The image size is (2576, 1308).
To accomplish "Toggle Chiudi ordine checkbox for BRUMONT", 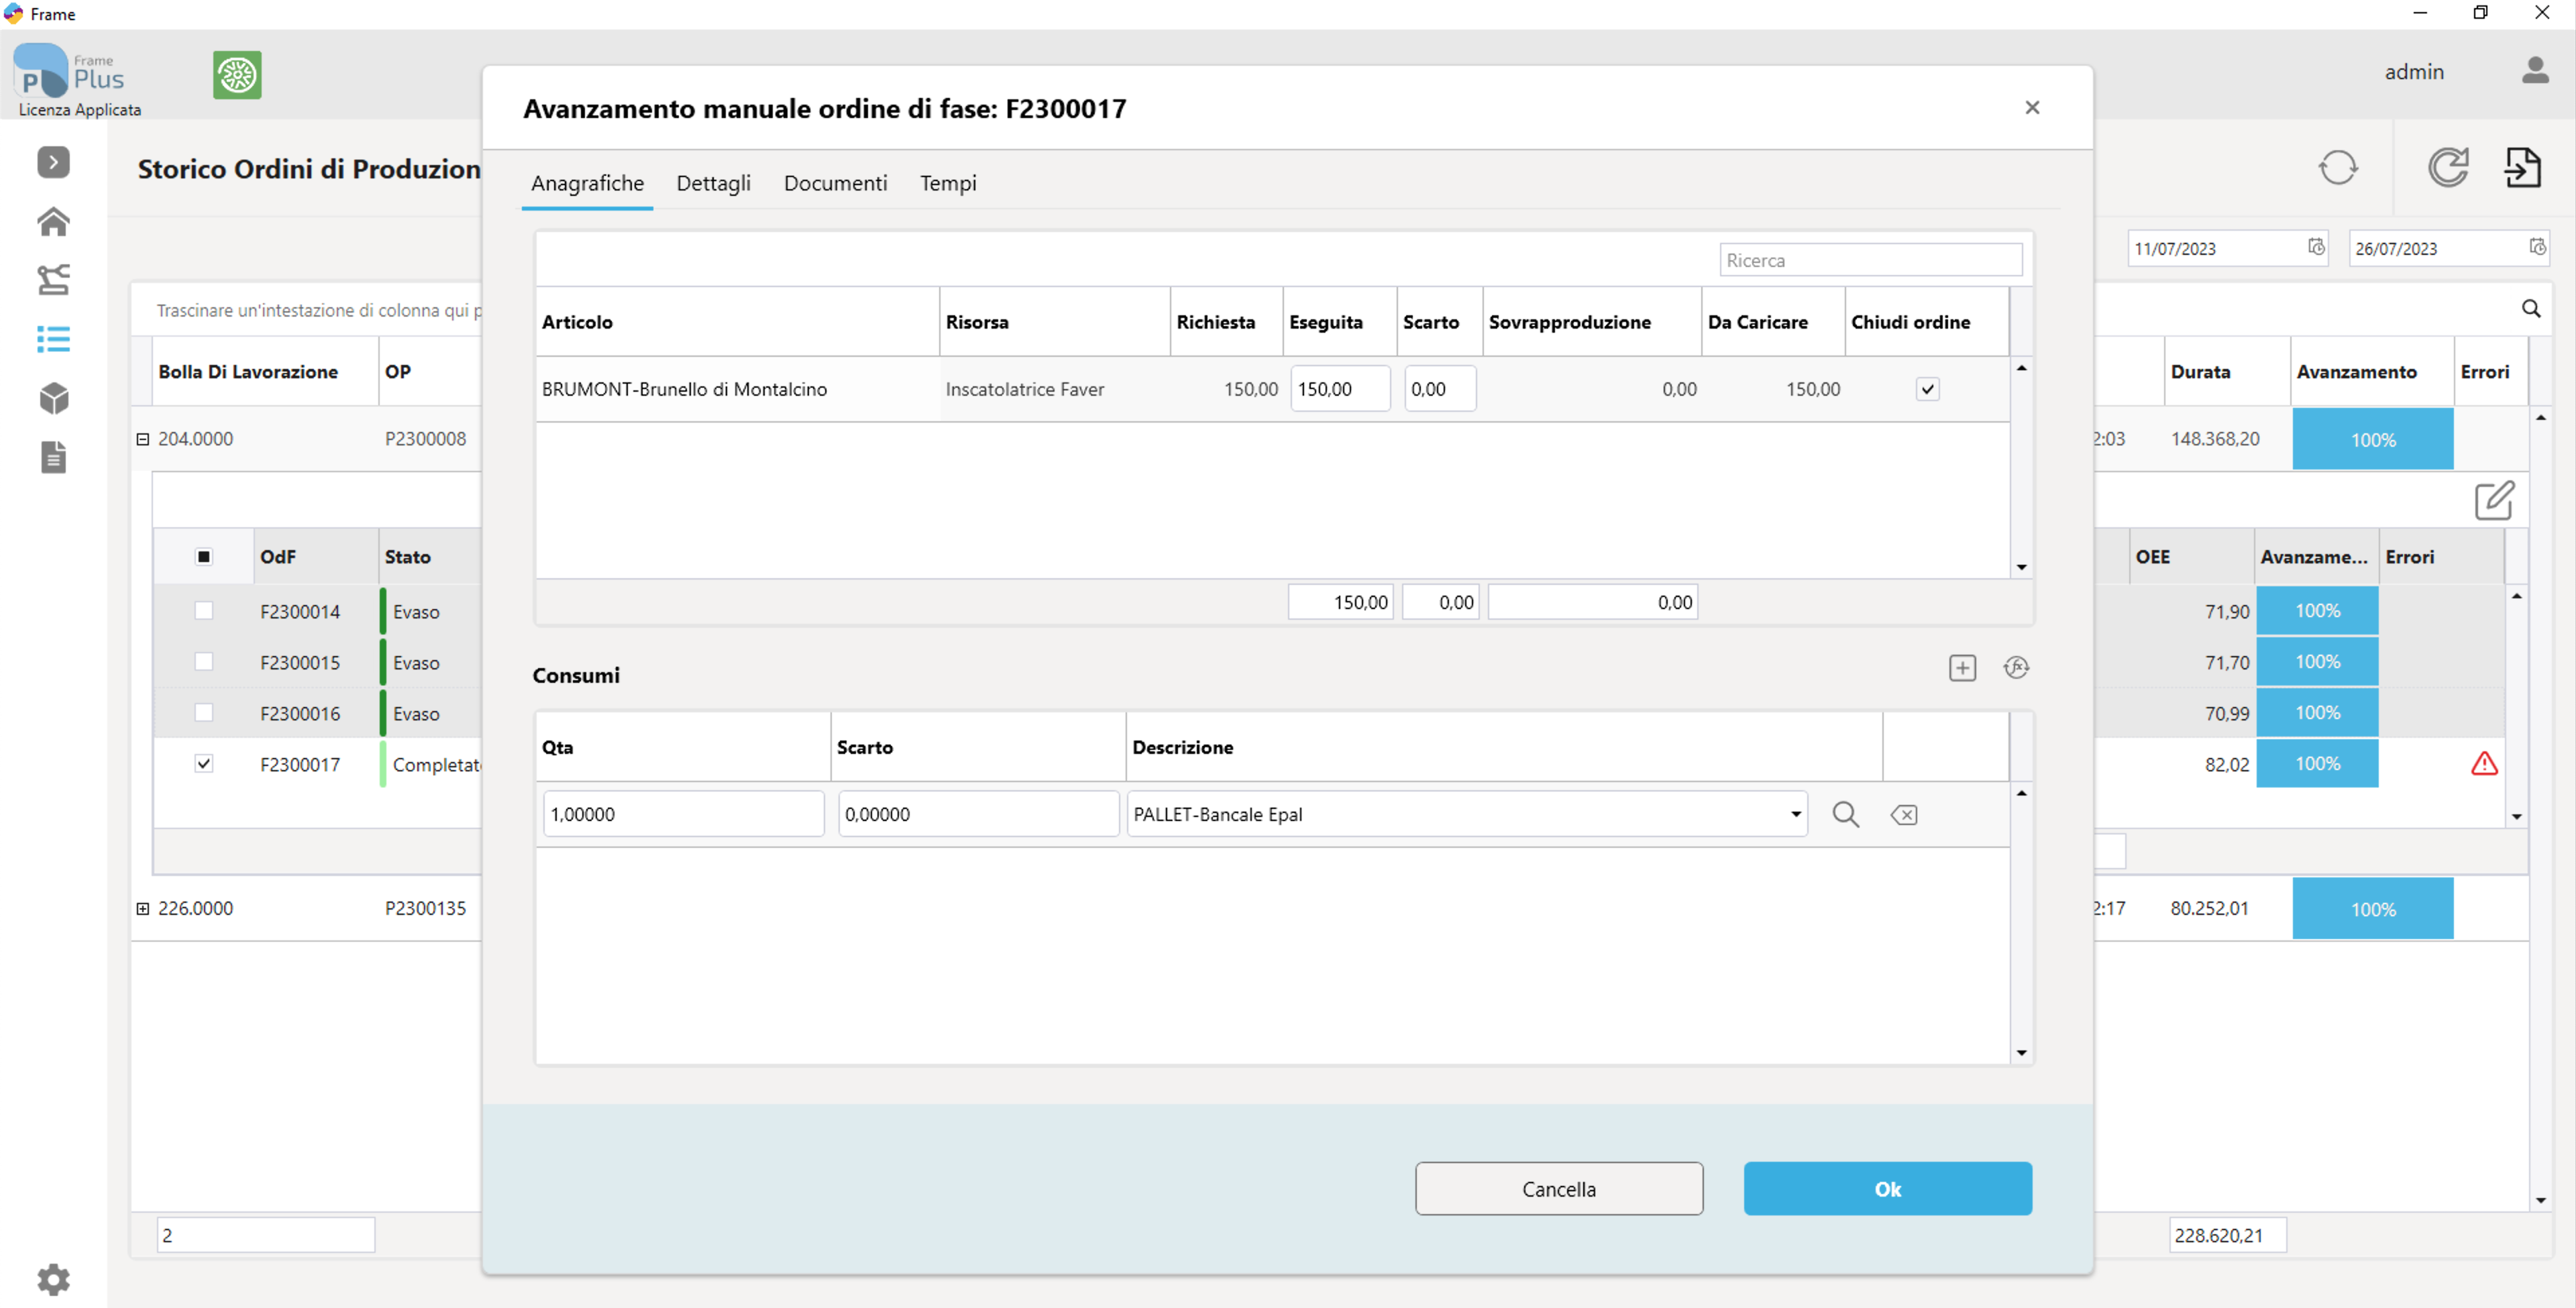I will (x=1927, y=389).
